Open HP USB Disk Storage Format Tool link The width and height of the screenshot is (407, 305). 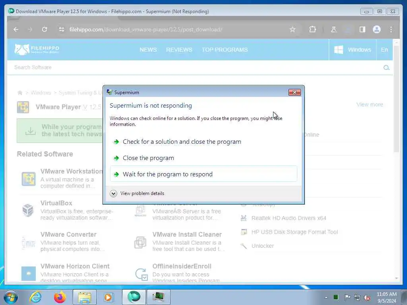point(295,232)
